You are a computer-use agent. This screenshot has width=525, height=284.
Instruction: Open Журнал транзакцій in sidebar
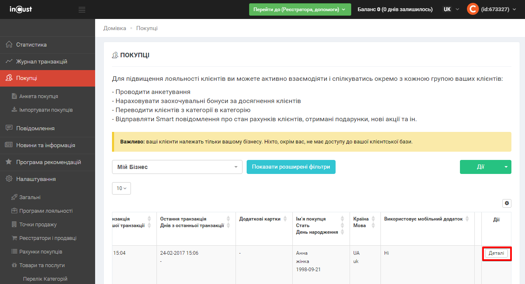pos(41,61)
